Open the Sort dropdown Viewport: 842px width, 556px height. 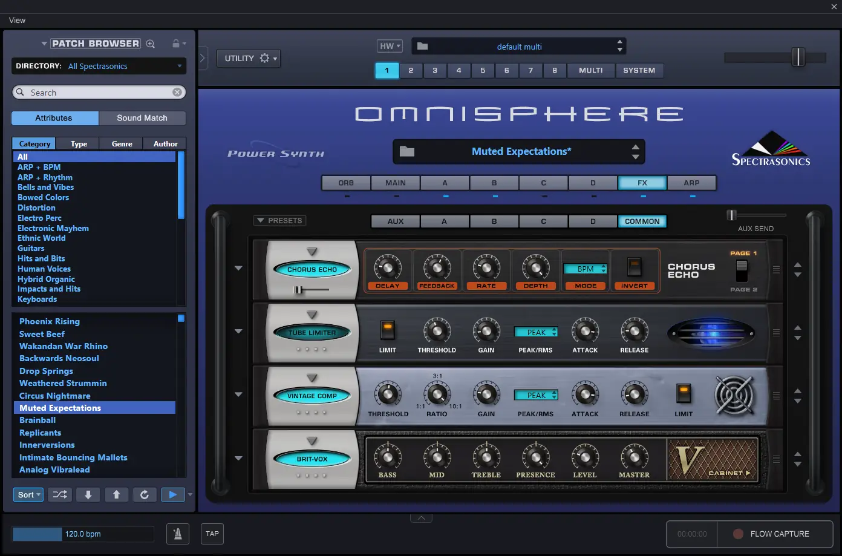coord(28,495)
